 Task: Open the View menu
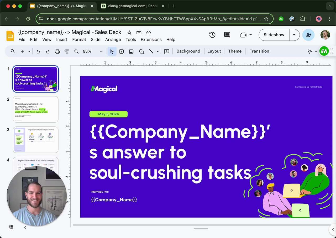(x=47, y=40)
